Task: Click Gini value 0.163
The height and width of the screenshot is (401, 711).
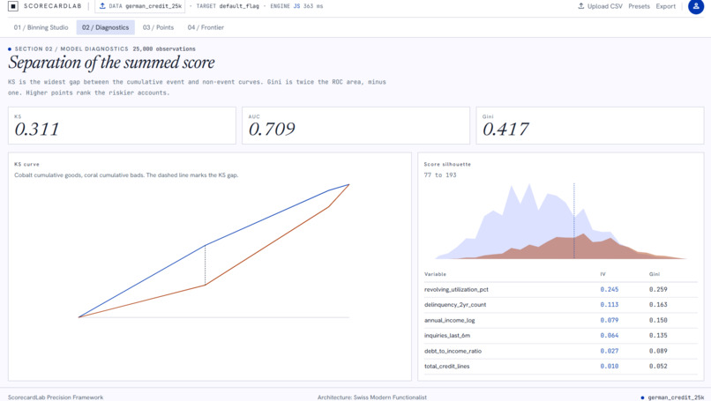Action: click(658, 305)
